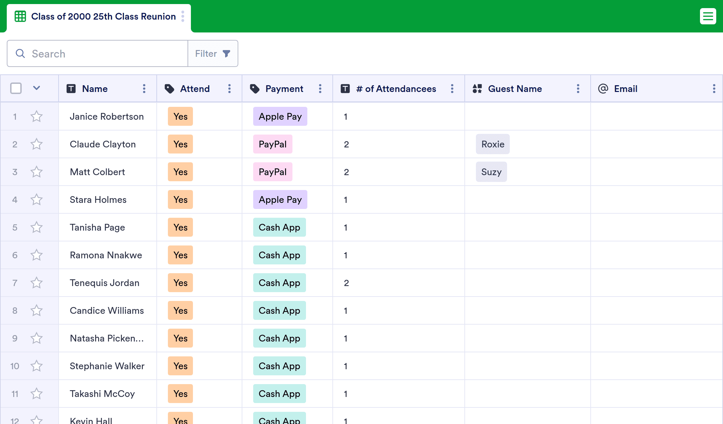Viewport: 723px width, 424px height.
Task: Open Stephanie Walker's Cash App payment tag
Action: tap(280, 366)
